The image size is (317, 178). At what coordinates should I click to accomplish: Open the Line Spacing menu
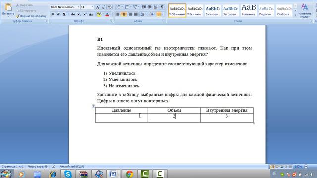[x=143, y=14]
